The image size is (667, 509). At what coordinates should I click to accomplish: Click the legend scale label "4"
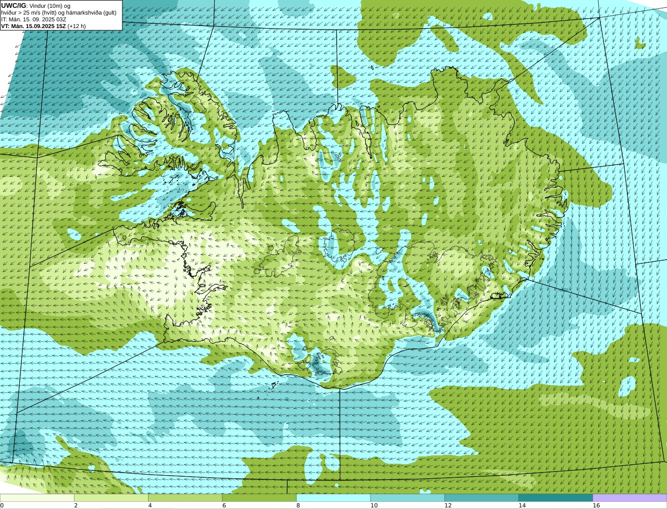click(150, 505)
